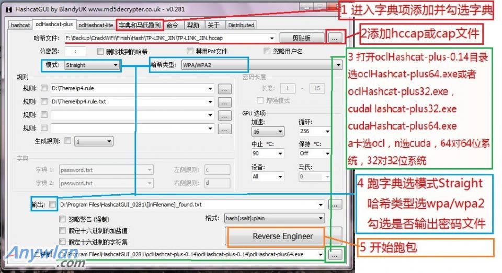
Task: Open the 循环 dropdown showing 256
Action: [x=314, y=131]
